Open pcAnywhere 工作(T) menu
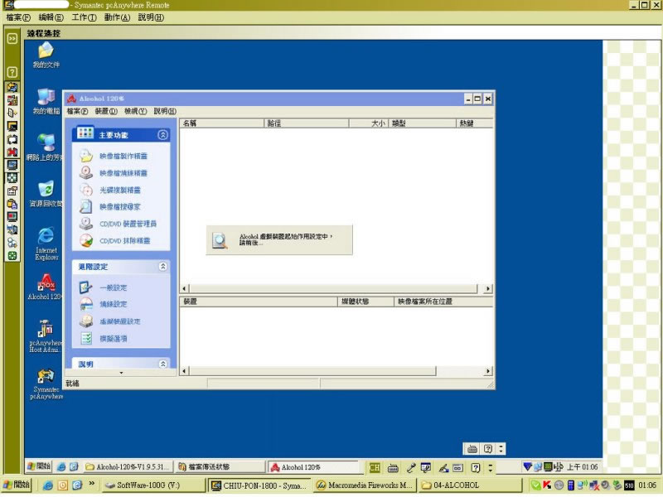663x497 pixels. [x=84, y=17]
